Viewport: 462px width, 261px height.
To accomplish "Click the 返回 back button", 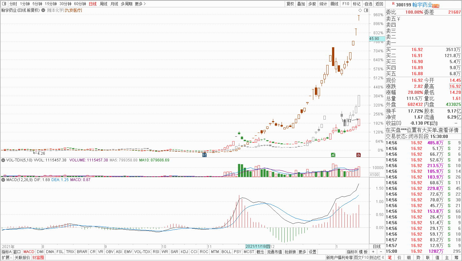I will [379, 4].
